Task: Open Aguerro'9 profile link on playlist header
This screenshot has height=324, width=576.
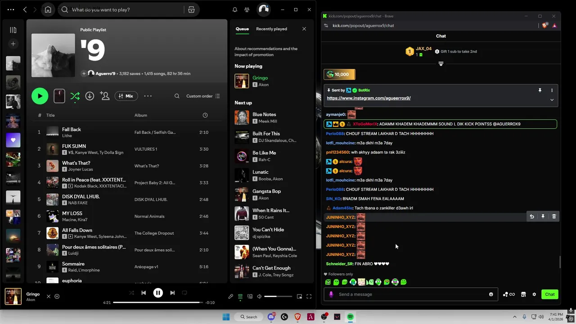Action: (106, 73)
